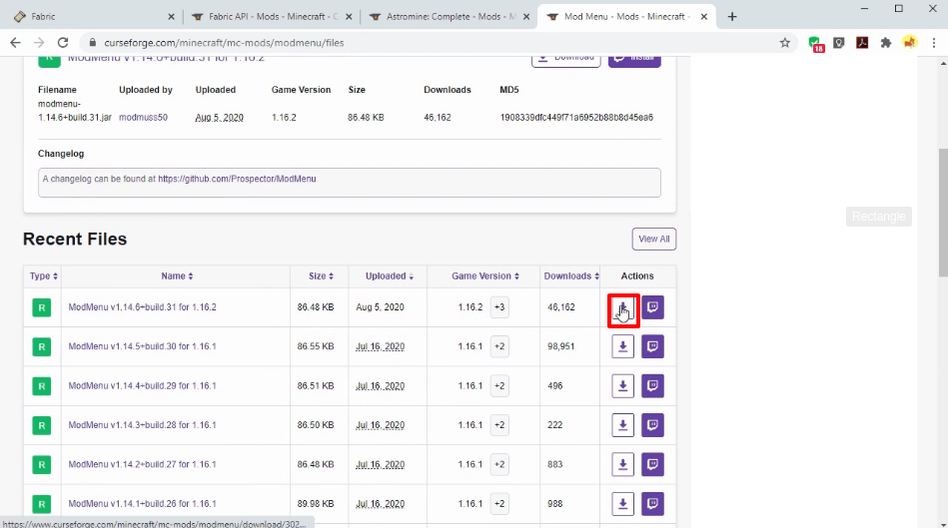The height and width of the screenshot is (528, 948).
Task: Sort files by Type column
Action: tap(44, 276)
